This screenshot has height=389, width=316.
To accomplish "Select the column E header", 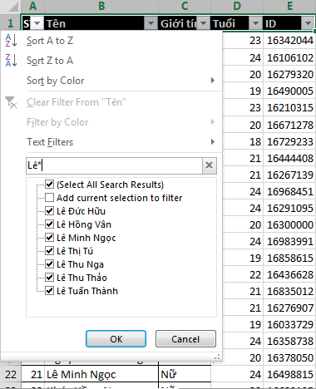I will point(289,6).
